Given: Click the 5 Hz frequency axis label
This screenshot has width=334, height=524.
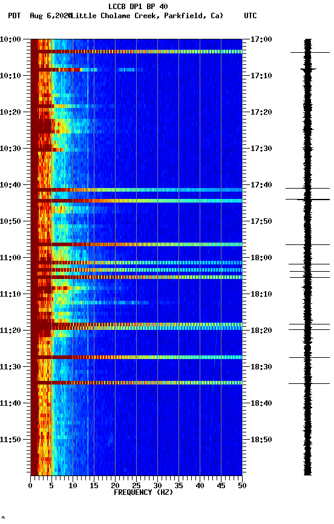Looking at the screenshot, I should click(51, 486).
